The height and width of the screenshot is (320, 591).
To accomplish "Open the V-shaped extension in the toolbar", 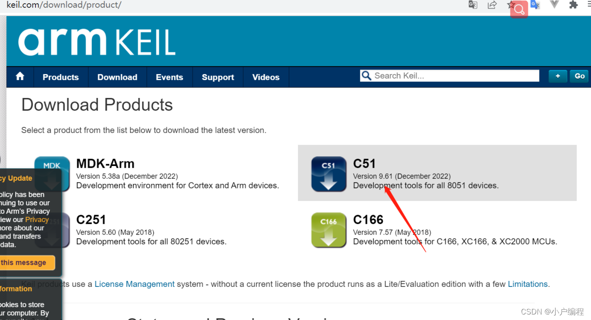I will [x=554, y=5].
